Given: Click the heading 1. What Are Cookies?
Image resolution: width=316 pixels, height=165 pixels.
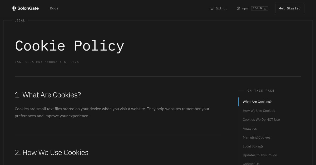Looking at the screenshot, I should pos(48,95).
